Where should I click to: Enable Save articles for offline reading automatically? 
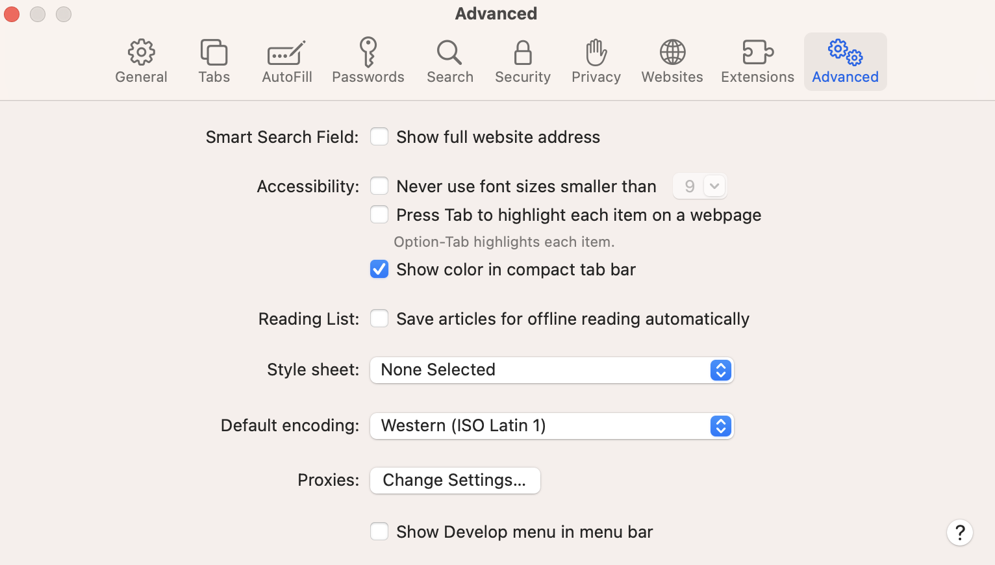click(x=379, y=319)
